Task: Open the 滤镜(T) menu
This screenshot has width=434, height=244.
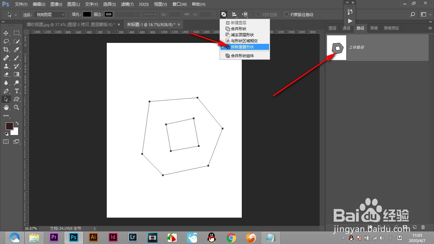Action: pyautogui.click(x=127, y=4)
